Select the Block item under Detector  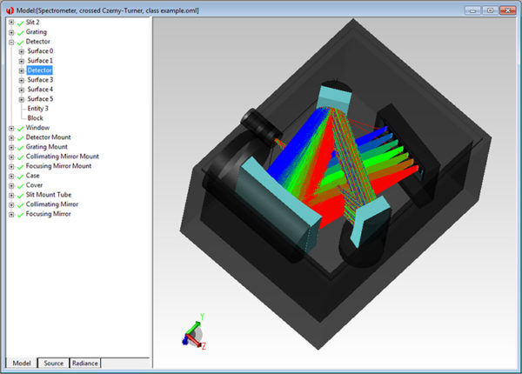pyautogui.click(x=35, y=117)
